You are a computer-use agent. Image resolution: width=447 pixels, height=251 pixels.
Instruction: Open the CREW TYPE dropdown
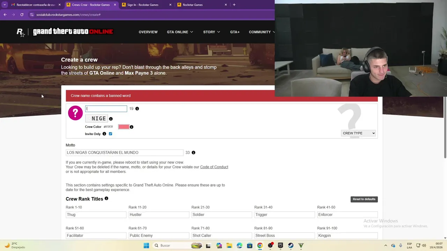click(358, 133)
